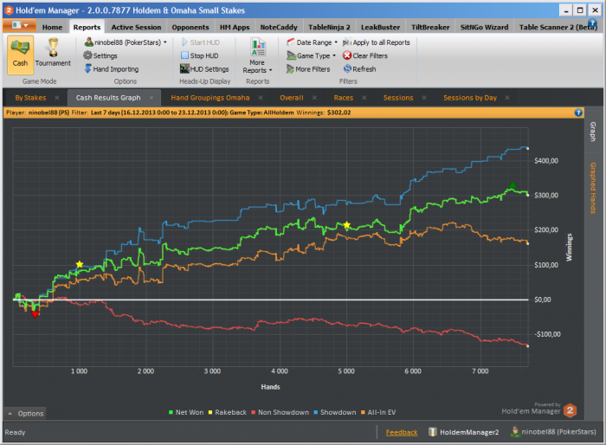606x445 pixels.
Task: Toggle the Showdown legend series
Action: tap(335, 412)
